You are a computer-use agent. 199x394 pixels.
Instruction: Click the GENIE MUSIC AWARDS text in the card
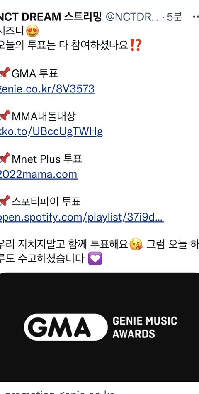click(x=145, y=327)
